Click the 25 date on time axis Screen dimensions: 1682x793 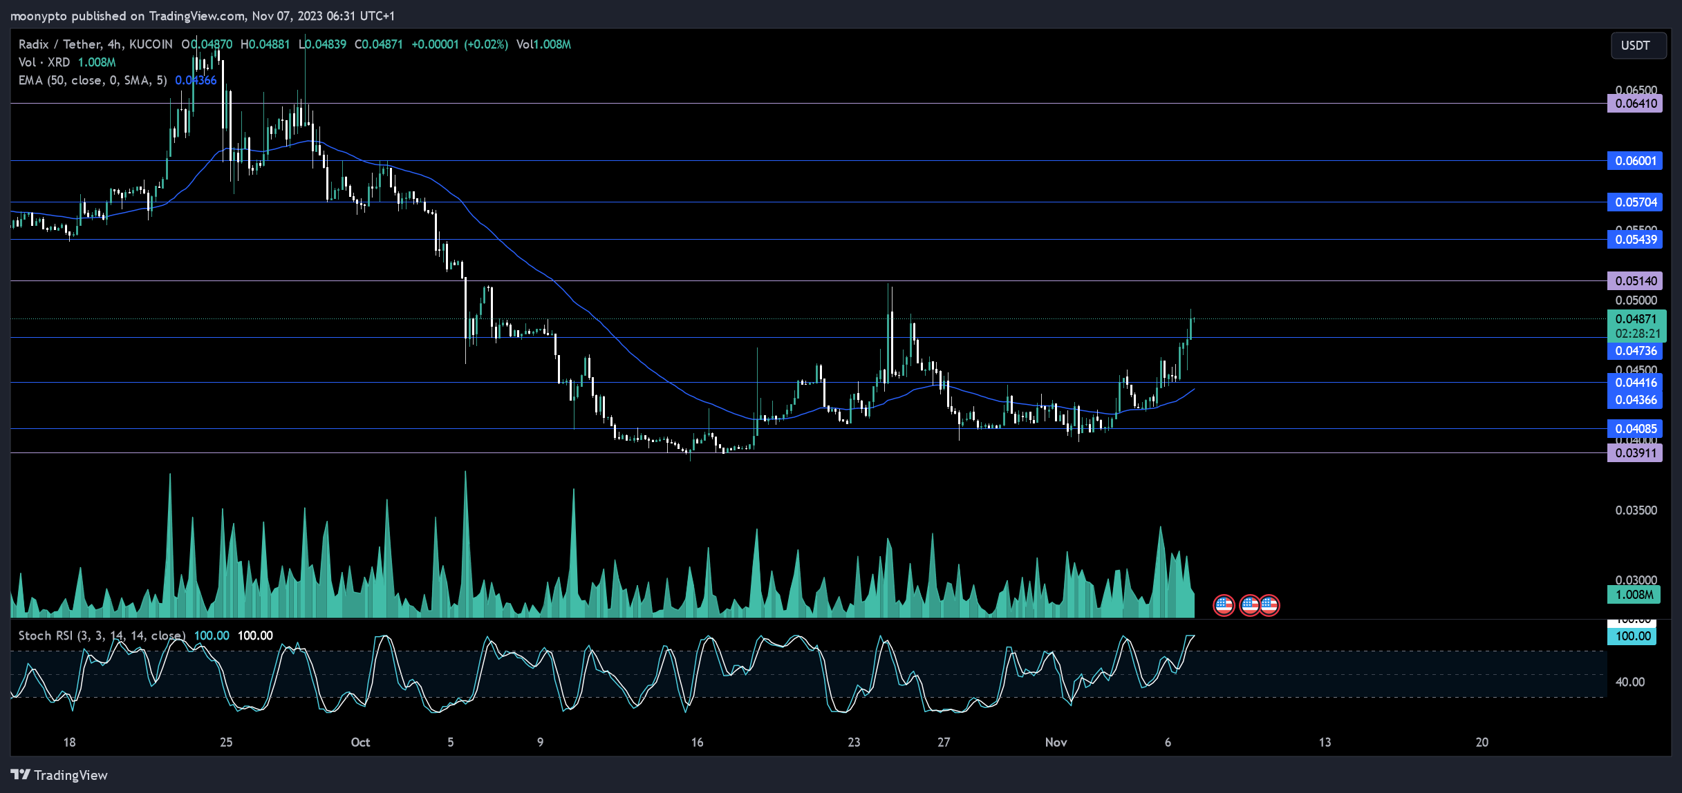[x=226, y=743]
